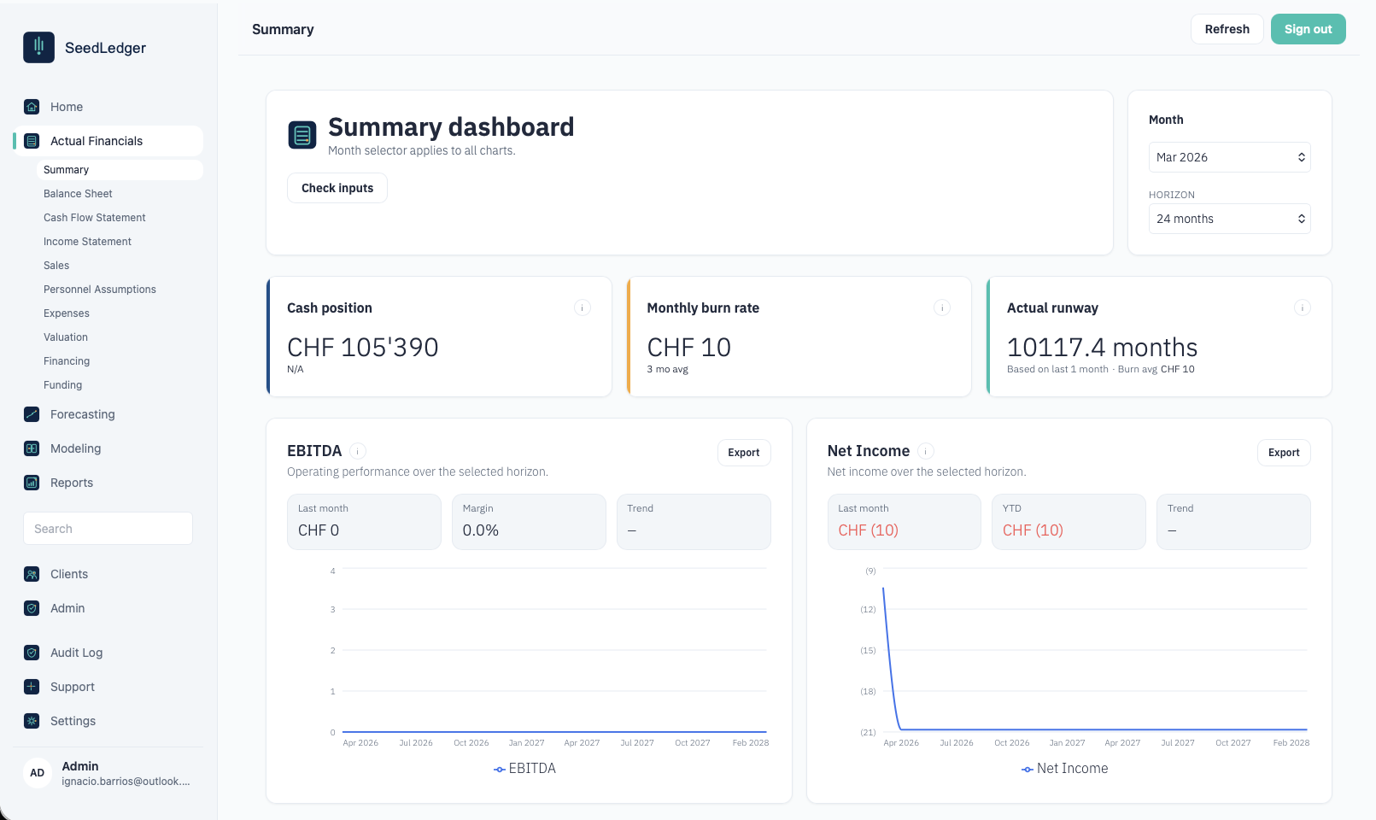
Task: Click the Refresh button
Action: click(1227, 29)
